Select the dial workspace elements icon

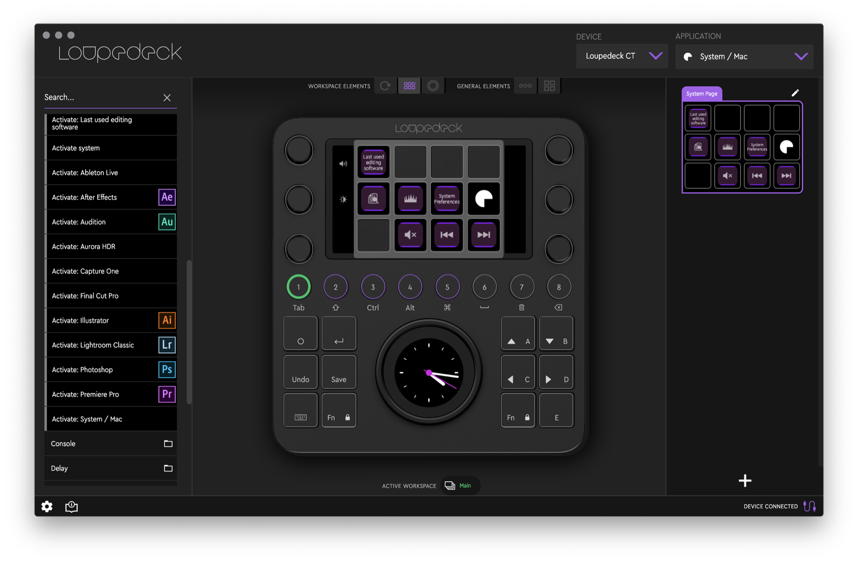(433, 86)
